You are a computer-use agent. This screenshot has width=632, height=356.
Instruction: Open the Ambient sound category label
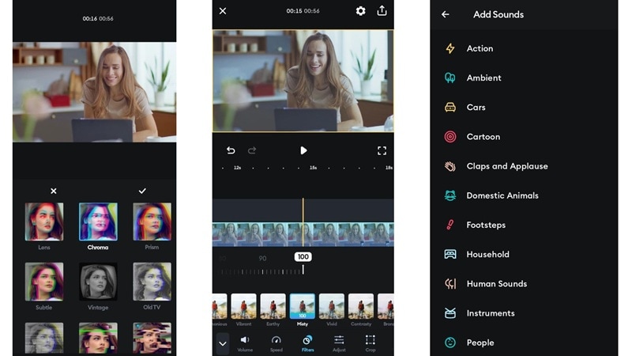(483, 78)
